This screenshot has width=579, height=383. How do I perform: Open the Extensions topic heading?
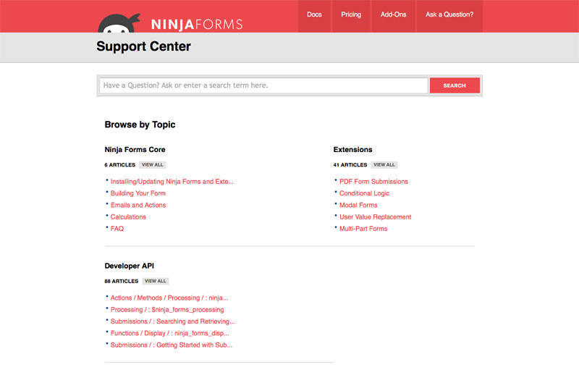point(352,150)
